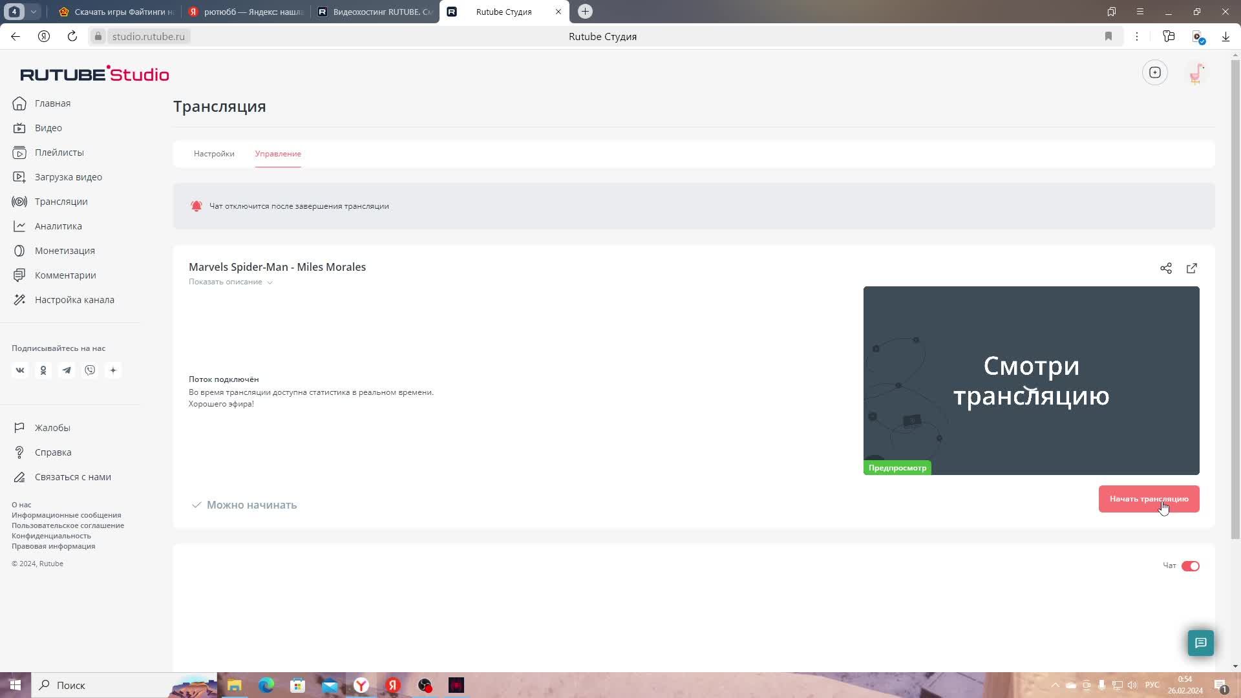1241x698 pixels.
Task: Click the Начать трансляцию button
Action: coord(1149,499)
